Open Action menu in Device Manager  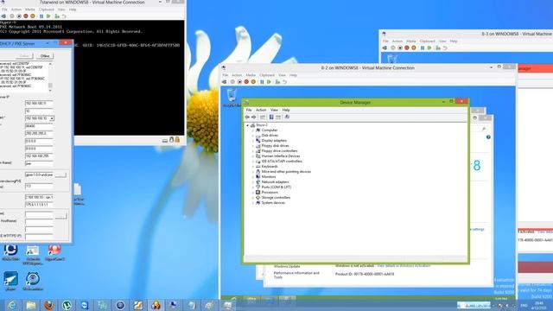click(261, 110)
